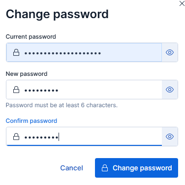
Task: Focus the Current password input field
Action: (x=84, y=52)
